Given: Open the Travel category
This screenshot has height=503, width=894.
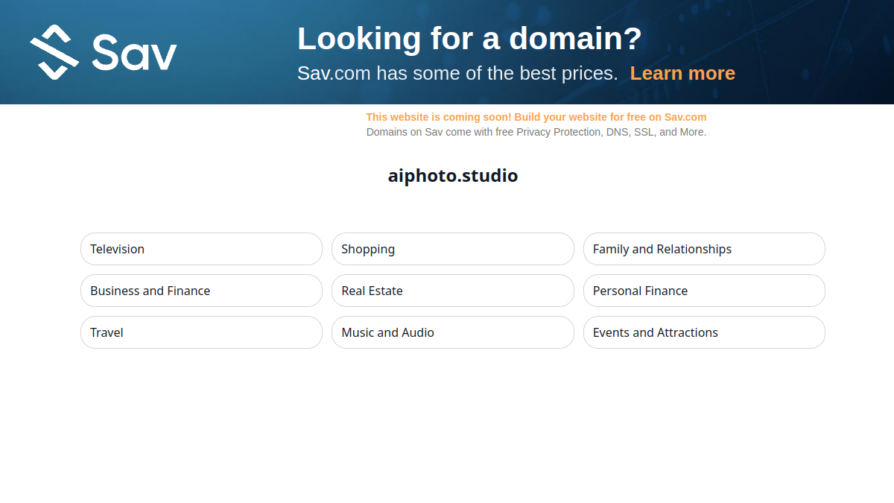Looking at the screenshot, I should pos(201,332).
